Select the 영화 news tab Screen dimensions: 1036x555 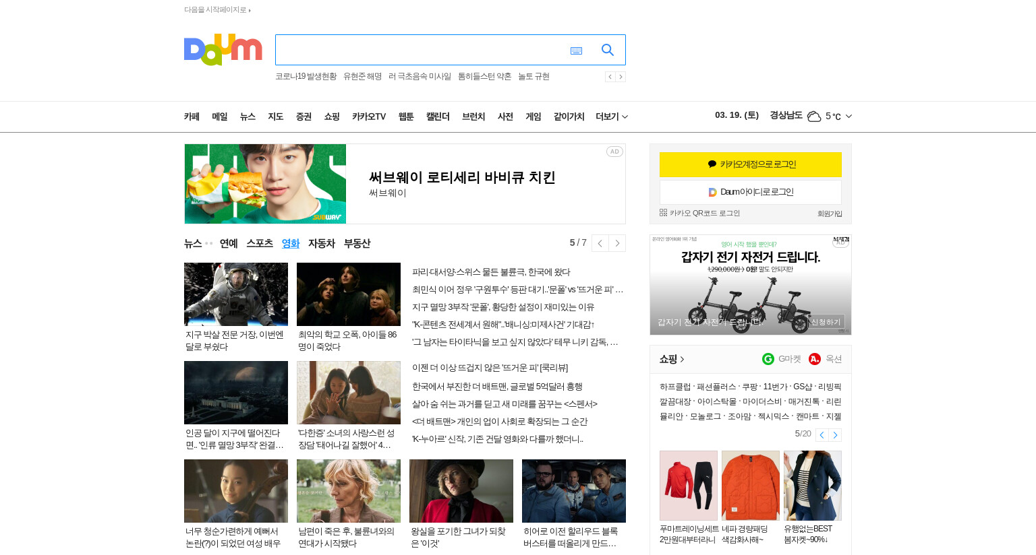click(291, 243)
